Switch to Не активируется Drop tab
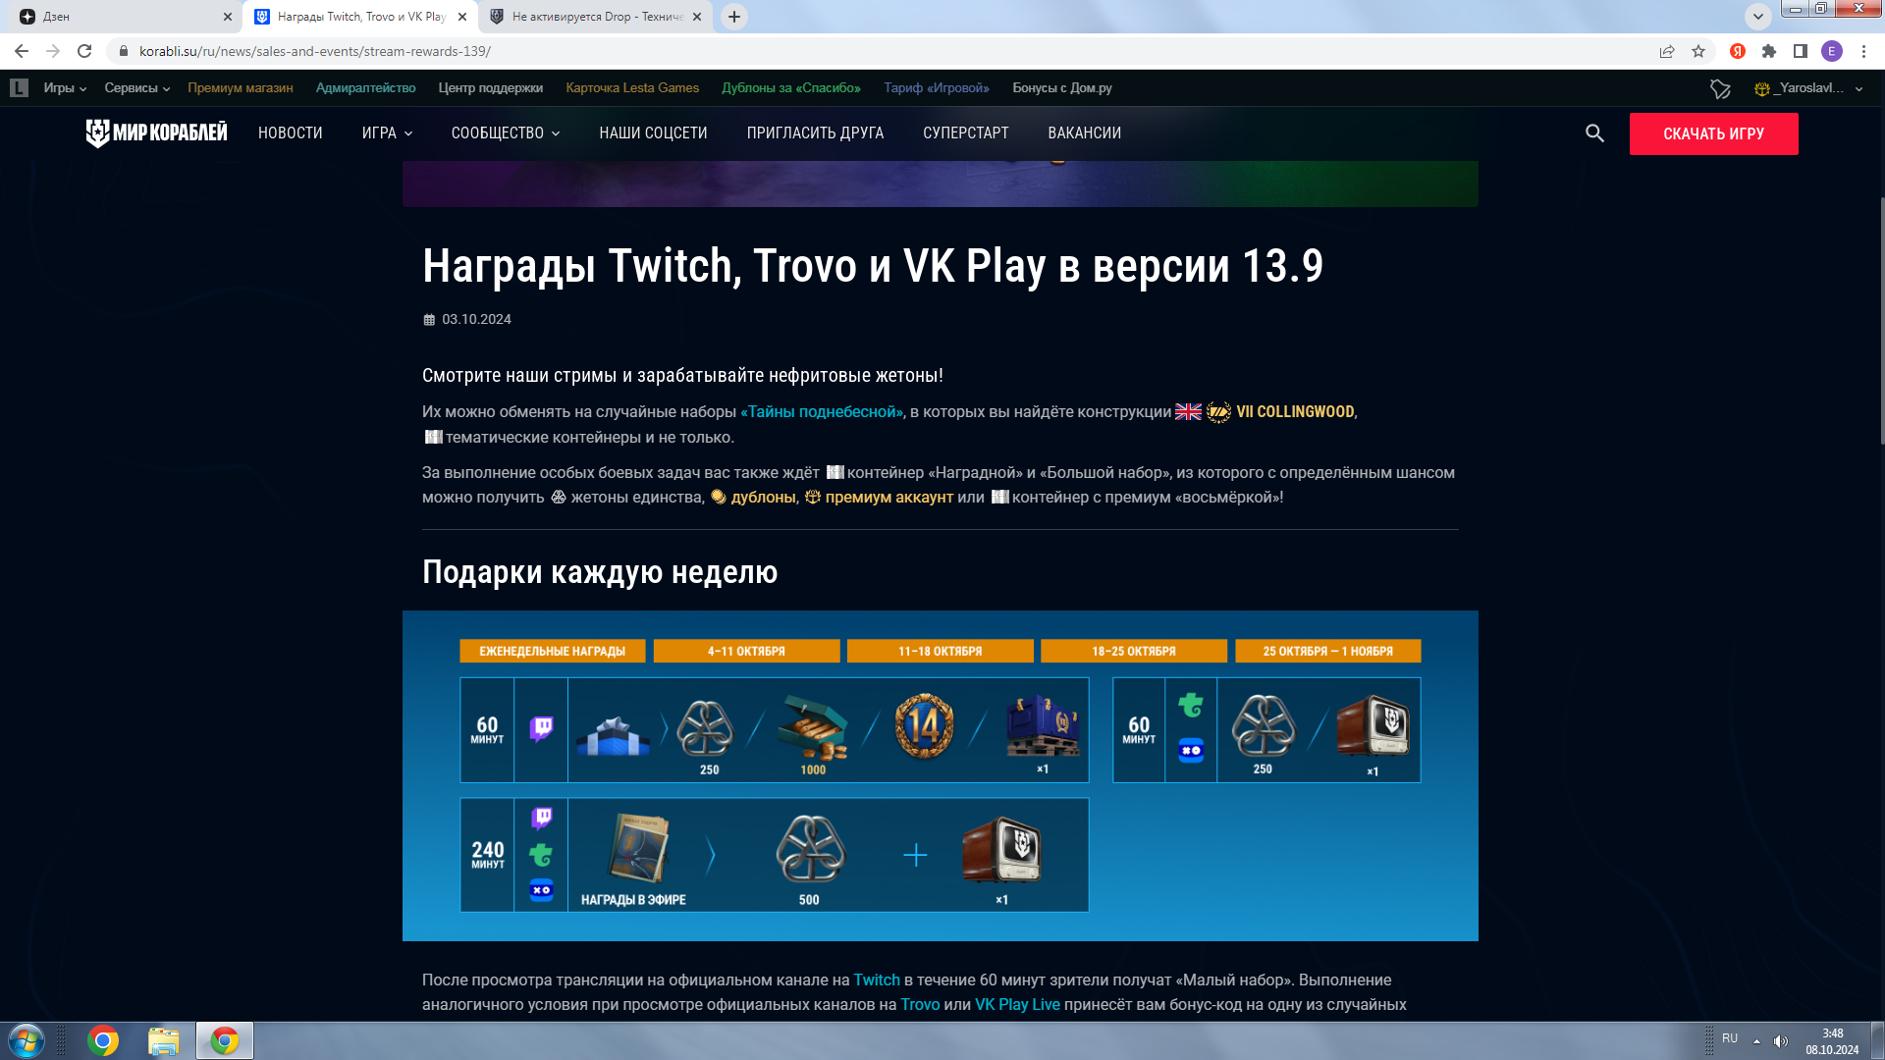The image size is (1885, 1060). [595, 17]
